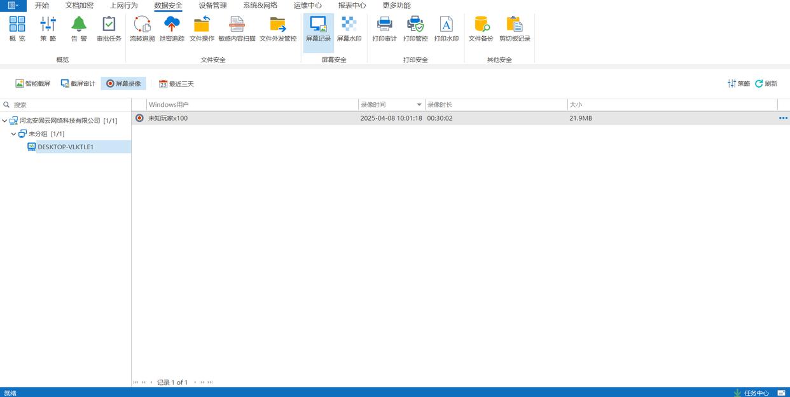The height and width of the screenshot is (397, 790).
Task: Open the 最近三天 date filter
Action: [176, 84]
